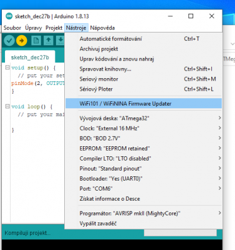Expand Programátor "AVRISP mkII" submenu
Screen dimensions: 235x250
pos(143,213)
